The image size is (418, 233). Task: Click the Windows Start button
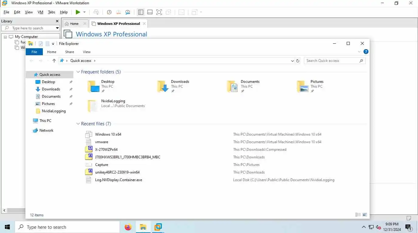7,227
